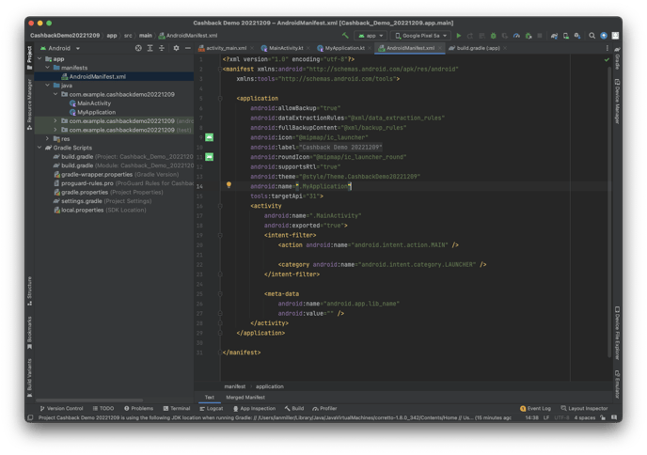The width and height of the screenshot is (647, 455).
Task: Open the Google Pixel 5a device dropdown
Action: pos(419,35)
